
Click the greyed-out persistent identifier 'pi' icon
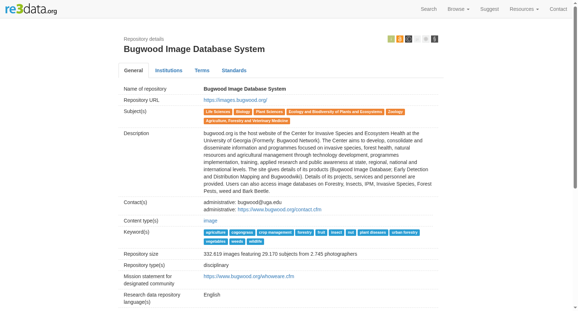tap(417, 39)
